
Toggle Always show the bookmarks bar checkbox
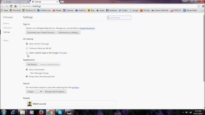point(27,76)
